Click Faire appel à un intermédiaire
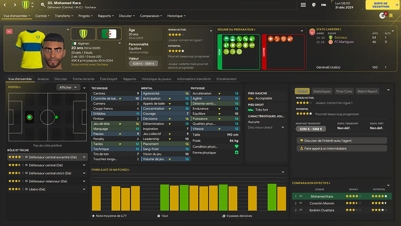401x226 pixels. coord(341,148)
